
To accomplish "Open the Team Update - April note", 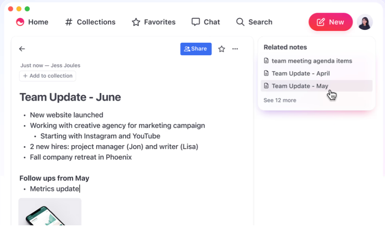I will click(x=301, y=73).
